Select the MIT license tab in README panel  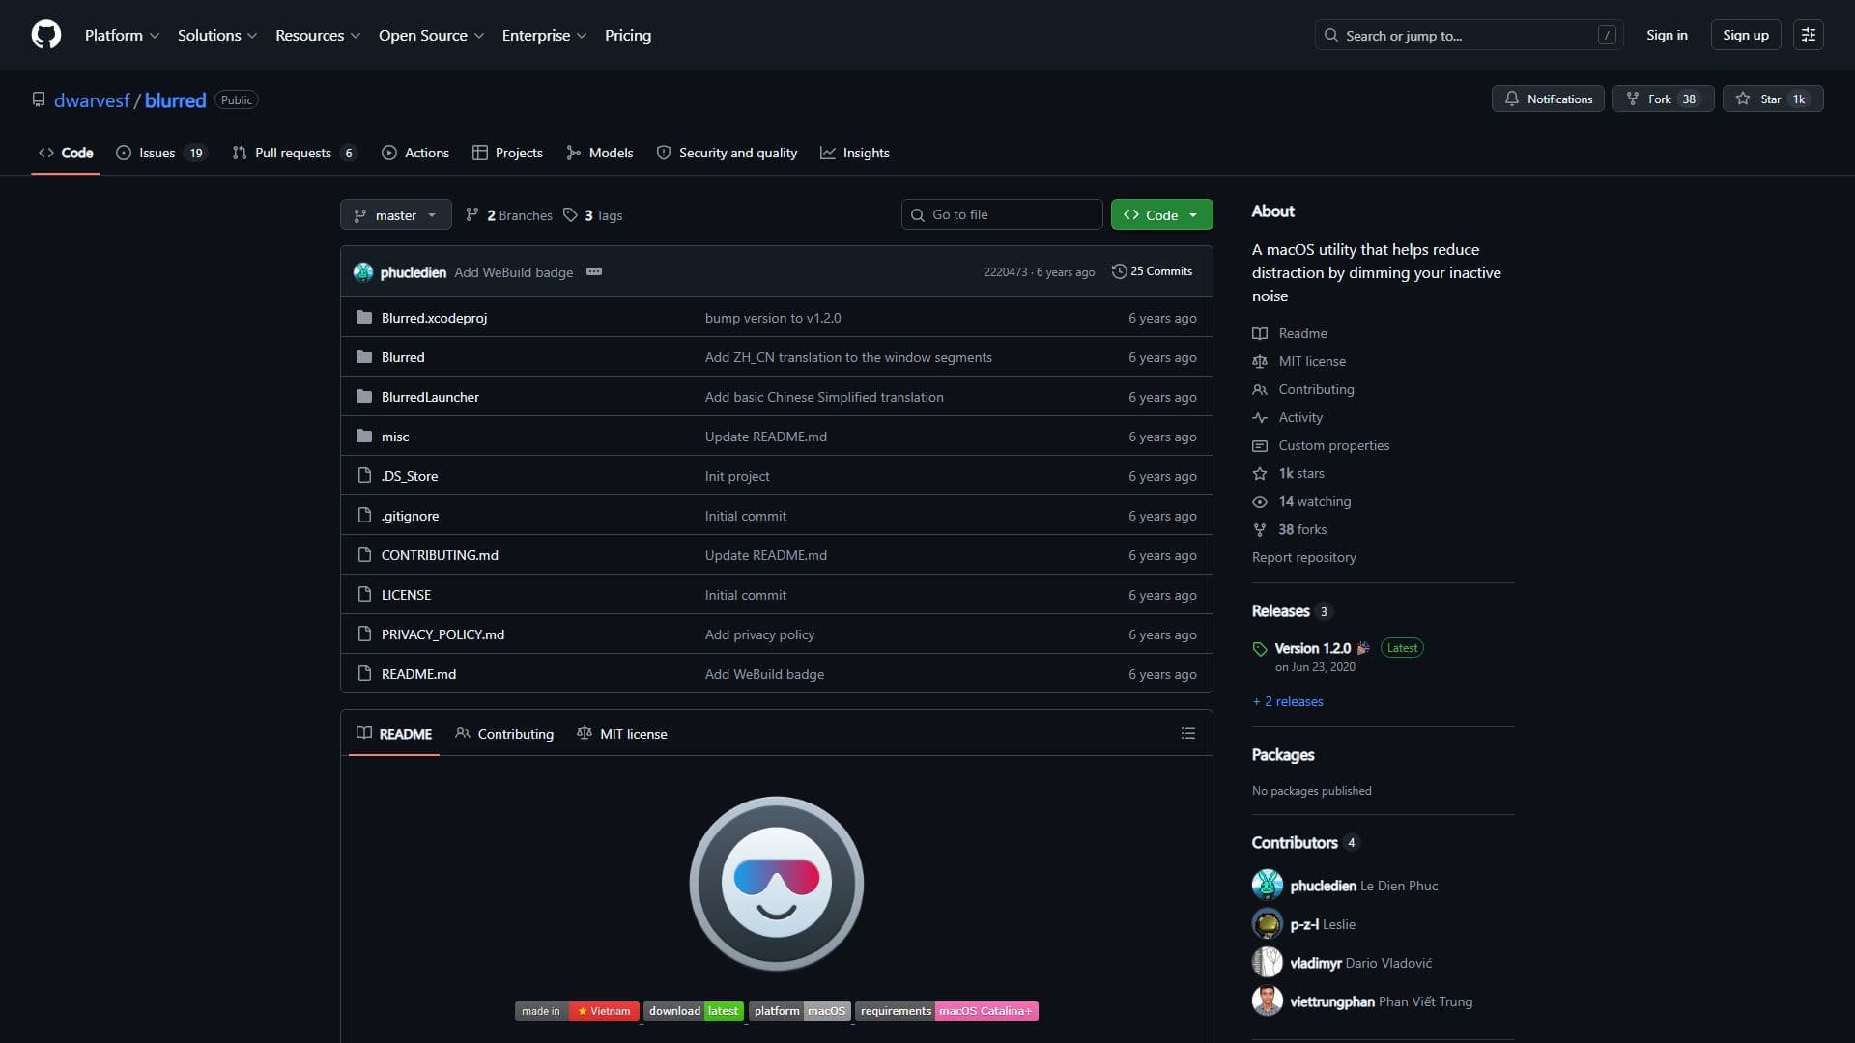click(622, 733)
